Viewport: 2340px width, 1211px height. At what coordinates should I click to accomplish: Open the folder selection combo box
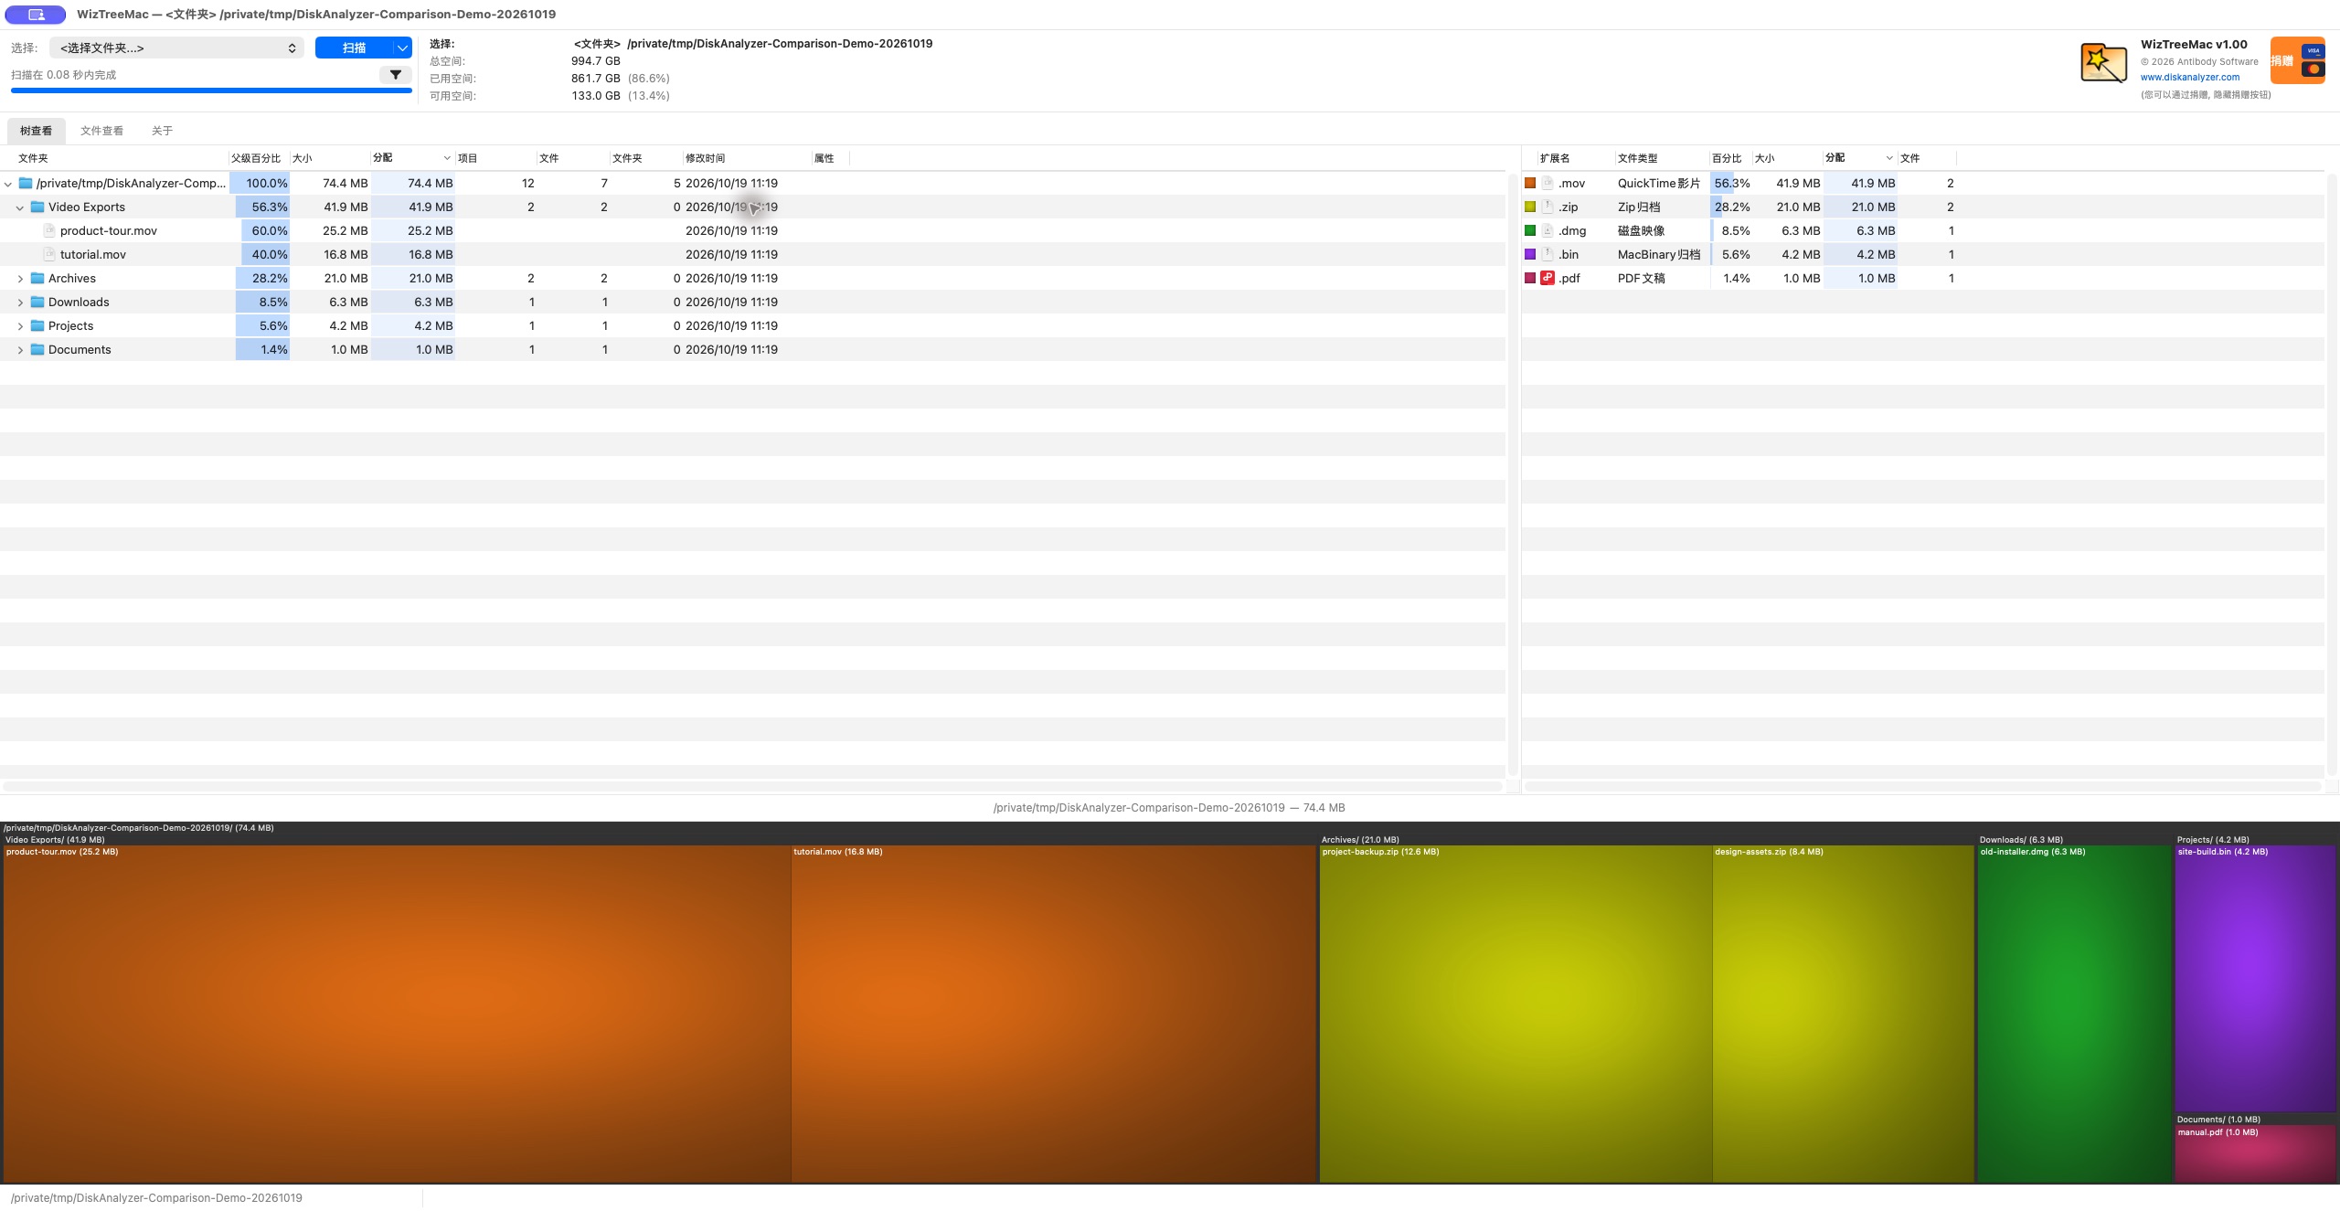click(x=176, y=48)
